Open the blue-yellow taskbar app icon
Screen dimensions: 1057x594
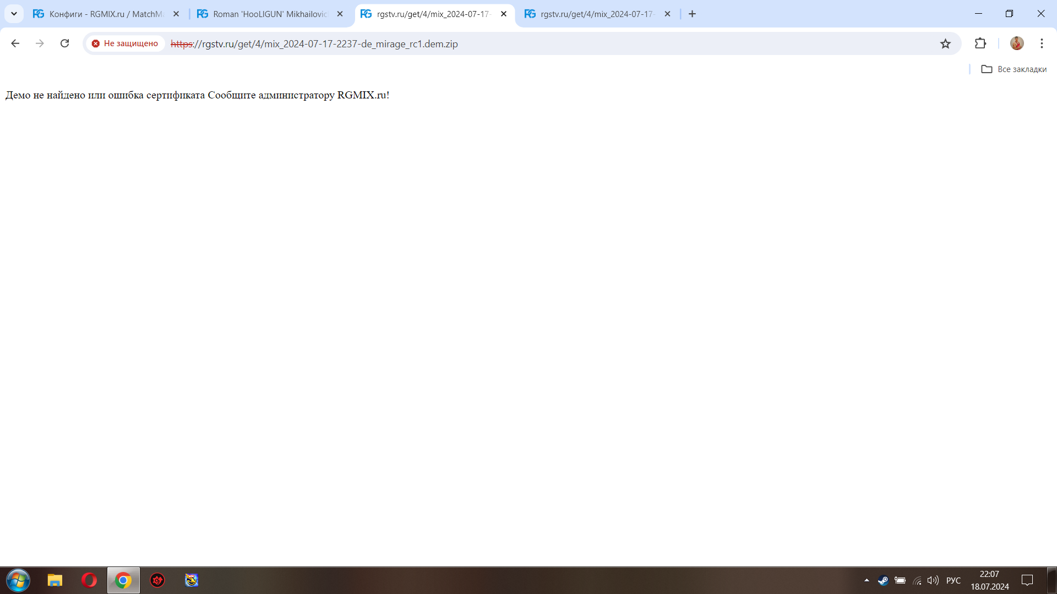[x=192, y=580]
